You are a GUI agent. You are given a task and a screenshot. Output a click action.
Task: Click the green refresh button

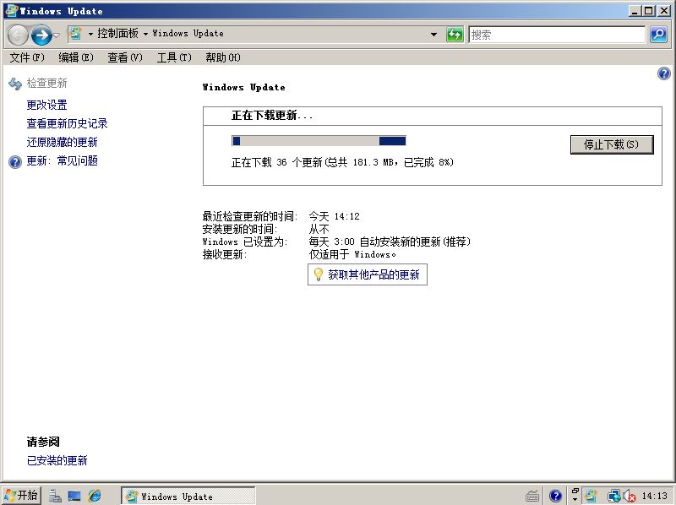[455, 34]
